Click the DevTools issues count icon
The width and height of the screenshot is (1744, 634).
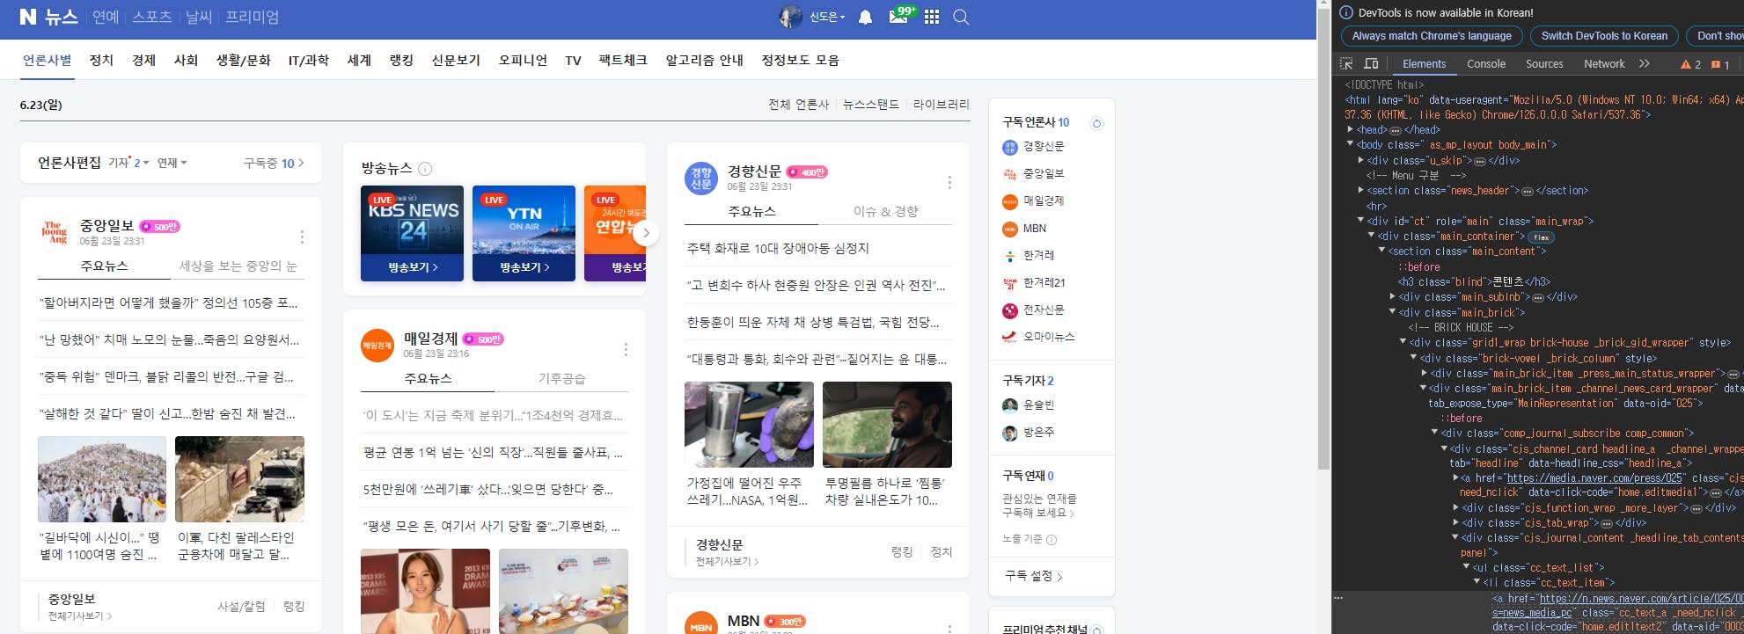click(x=1721, y=64)
